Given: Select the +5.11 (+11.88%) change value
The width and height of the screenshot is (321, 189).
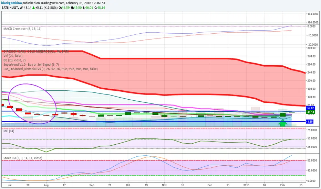Looking at the screenshot, I should (x=46, y=8).
